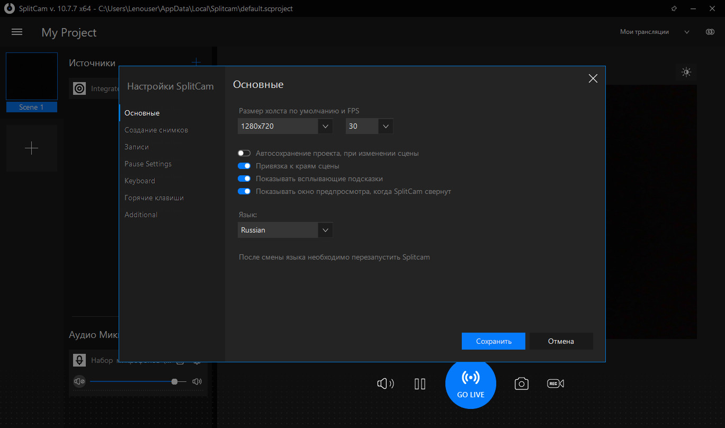
Task: Open the FPS dropdown showing 30
Action: click(x=370, y=126)
